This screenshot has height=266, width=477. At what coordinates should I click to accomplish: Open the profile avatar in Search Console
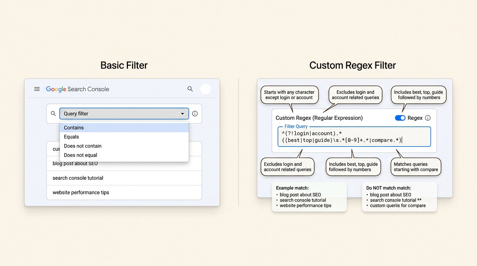click(x=206, y=89)
